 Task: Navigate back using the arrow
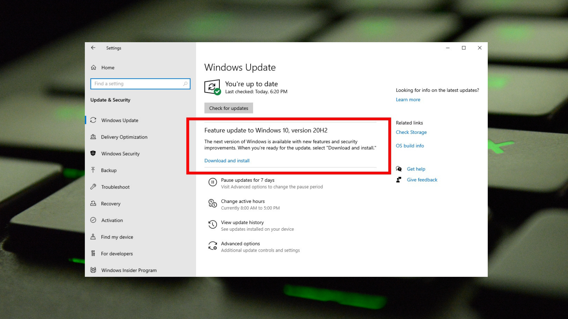tap(93, 47)
